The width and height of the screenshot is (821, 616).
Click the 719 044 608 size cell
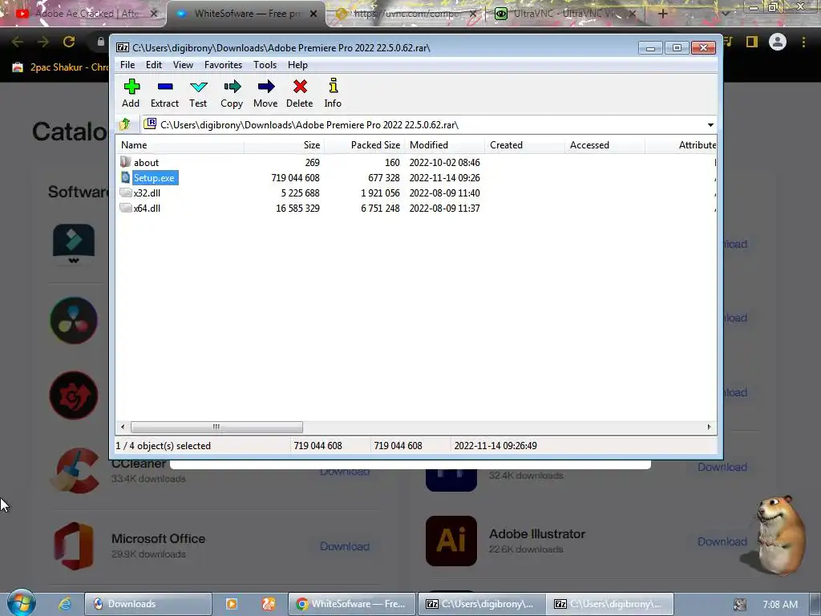[295, 177]
